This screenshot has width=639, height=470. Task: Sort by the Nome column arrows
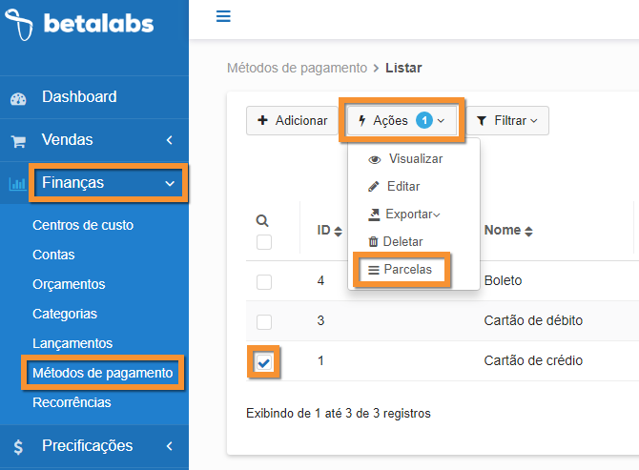point(528,232)
